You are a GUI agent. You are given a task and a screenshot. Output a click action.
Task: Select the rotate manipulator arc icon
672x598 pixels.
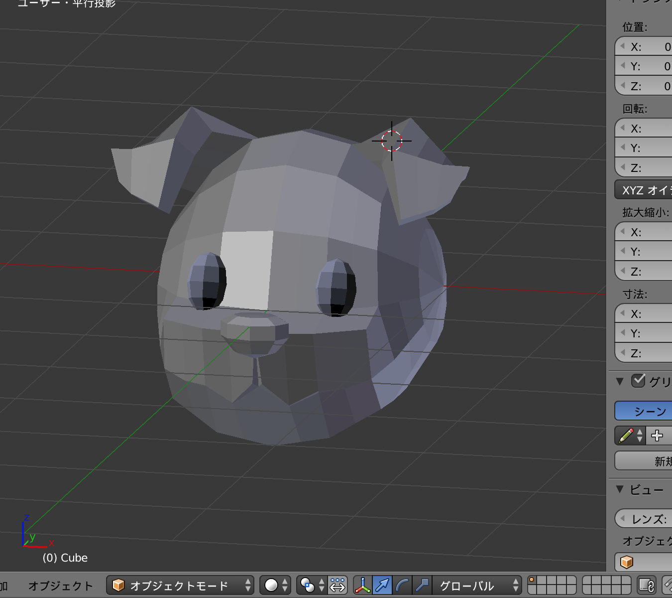402,585
